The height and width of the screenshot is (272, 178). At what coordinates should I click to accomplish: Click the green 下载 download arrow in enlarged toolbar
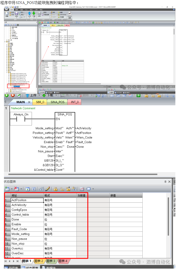(x=44, y=96)
